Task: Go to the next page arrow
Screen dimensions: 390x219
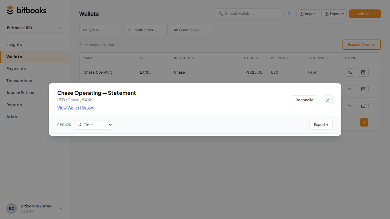Action: pyautogui.click(x=372, y=122)
